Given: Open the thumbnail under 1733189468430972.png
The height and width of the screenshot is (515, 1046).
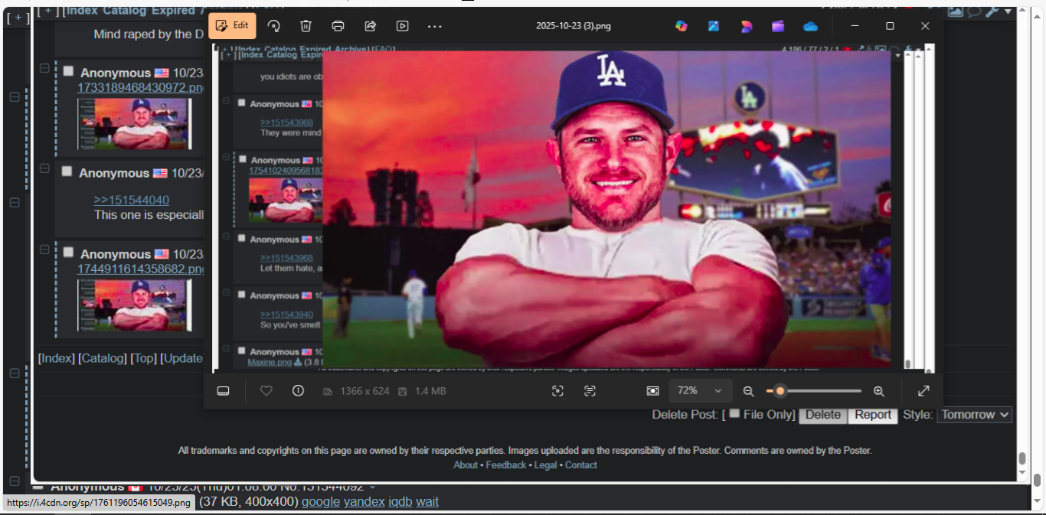Looking at the screenshot, I should point(134,123).
